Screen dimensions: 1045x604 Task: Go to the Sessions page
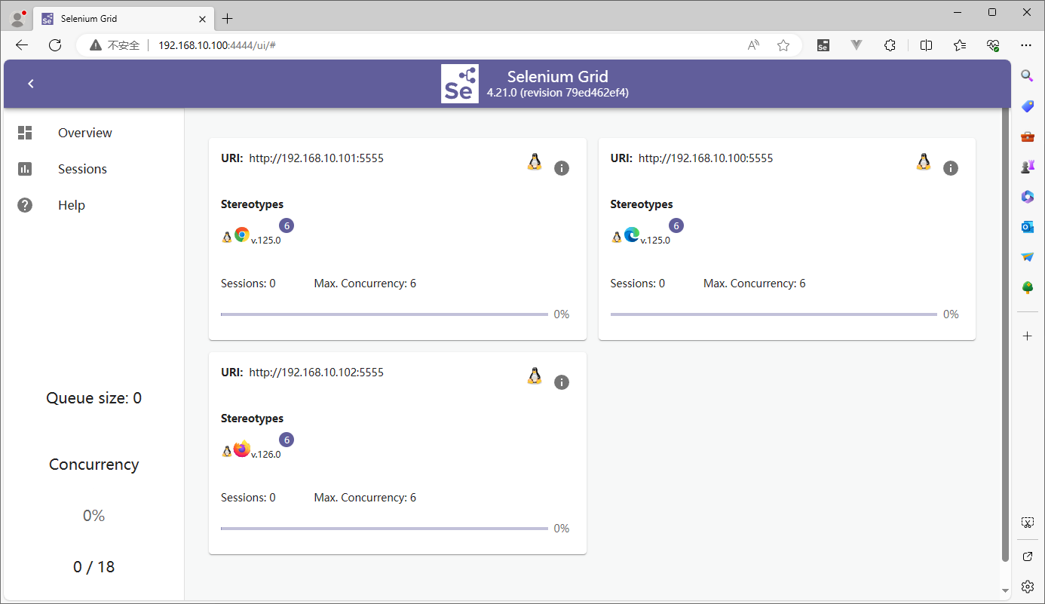pos(82,169)
